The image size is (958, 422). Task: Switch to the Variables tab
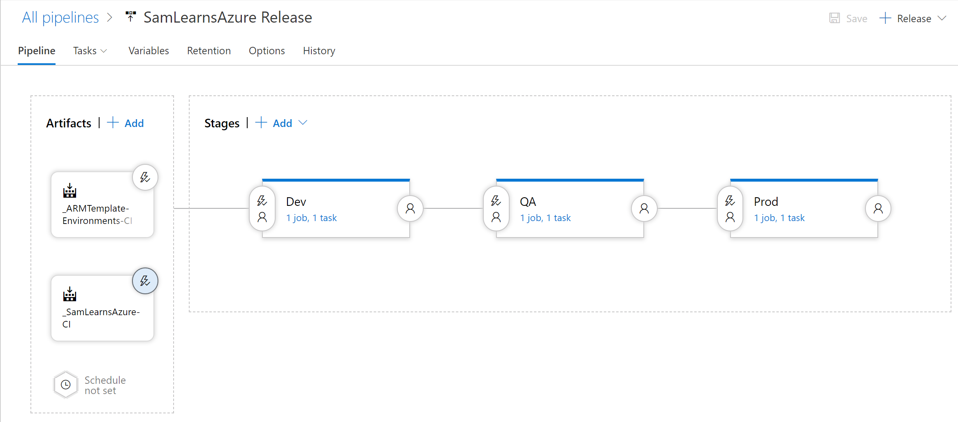tap(148, 51)
